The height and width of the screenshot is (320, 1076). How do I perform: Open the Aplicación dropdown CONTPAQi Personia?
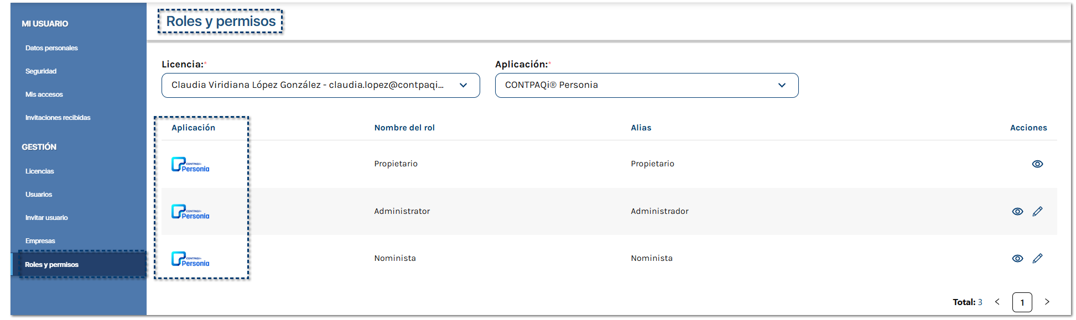pyautogui.click(x=647, y=85)
